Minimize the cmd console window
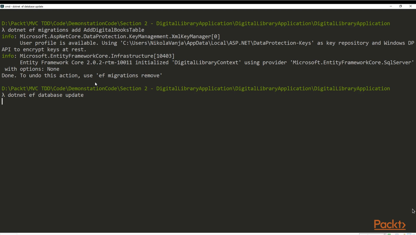Screen dimensions: 416x235 point(391,6)
